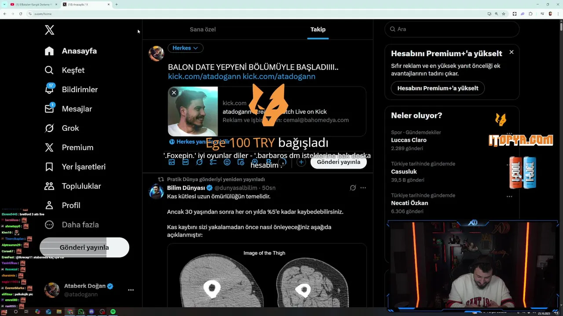Open Keşfet in the sidebar

point(65,70)
